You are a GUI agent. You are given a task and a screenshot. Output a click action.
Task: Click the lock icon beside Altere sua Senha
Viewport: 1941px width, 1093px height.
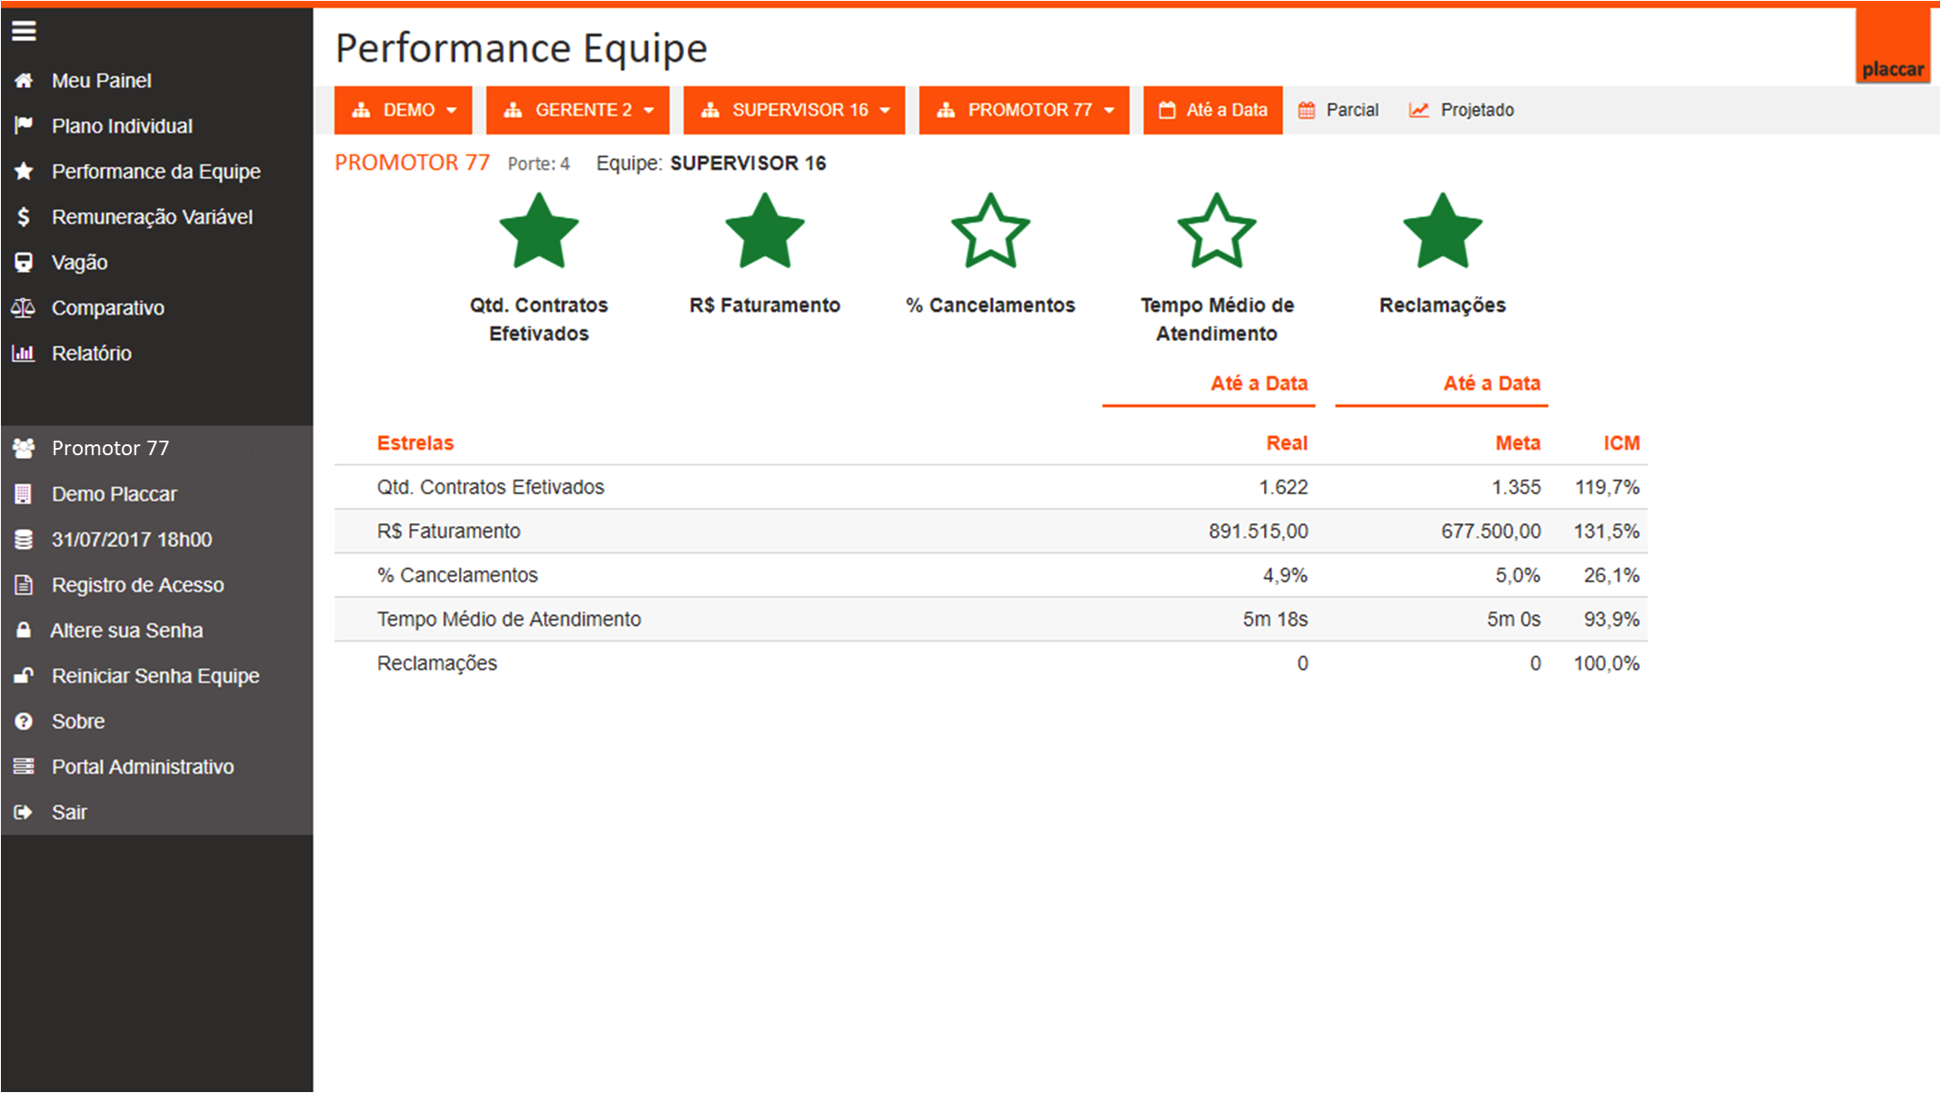[24, 631]
